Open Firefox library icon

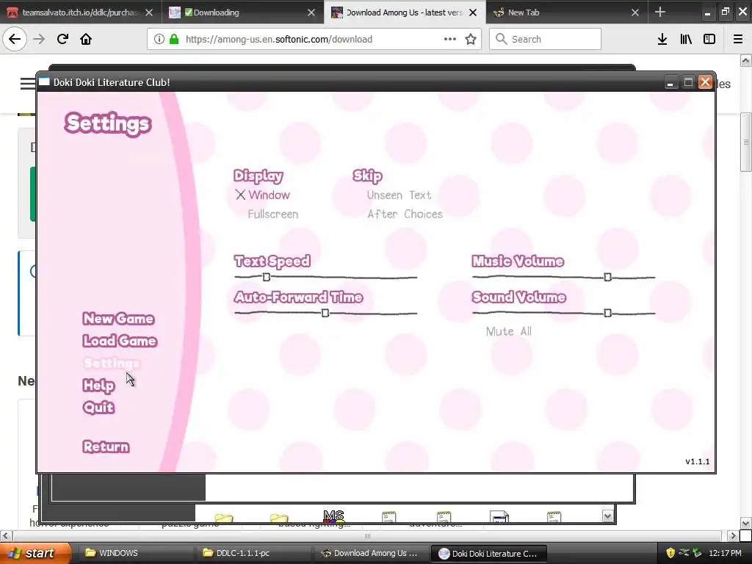click(x=686, y=39)
